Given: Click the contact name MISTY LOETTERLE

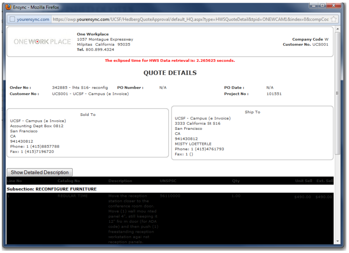Looking at the screenshot, I should 193,144.
